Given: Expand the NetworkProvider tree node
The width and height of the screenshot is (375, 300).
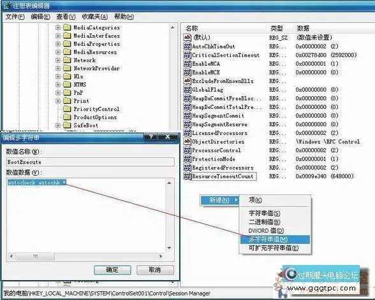Looking at the screenshot, I should click(x=57, y=68).
